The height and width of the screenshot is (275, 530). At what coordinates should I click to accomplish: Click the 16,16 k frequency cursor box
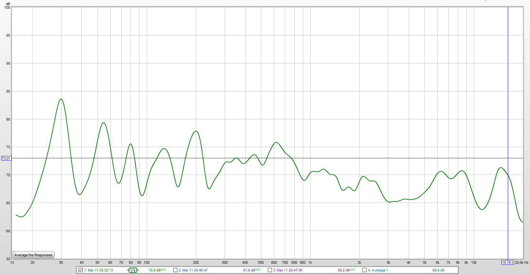click(507, 263)
